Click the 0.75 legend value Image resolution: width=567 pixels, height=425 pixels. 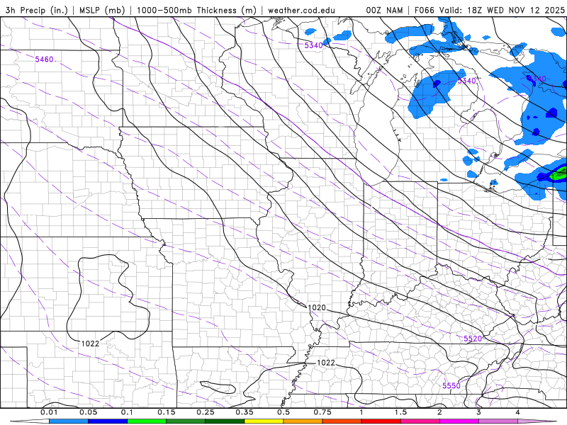click(x=322, y=412)
